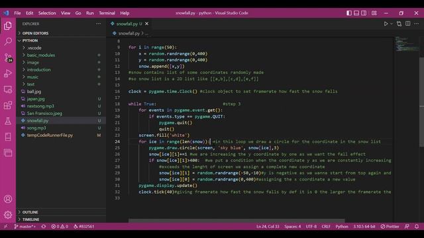Open the Selection menu

(x=47, y=13)
